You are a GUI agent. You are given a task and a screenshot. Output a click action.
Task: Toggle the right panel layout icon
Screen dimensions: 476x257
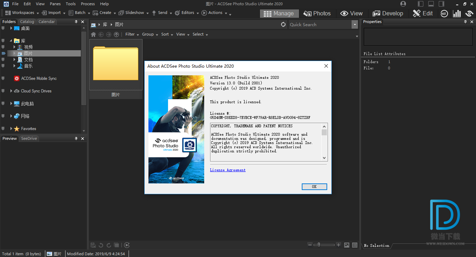442,4
